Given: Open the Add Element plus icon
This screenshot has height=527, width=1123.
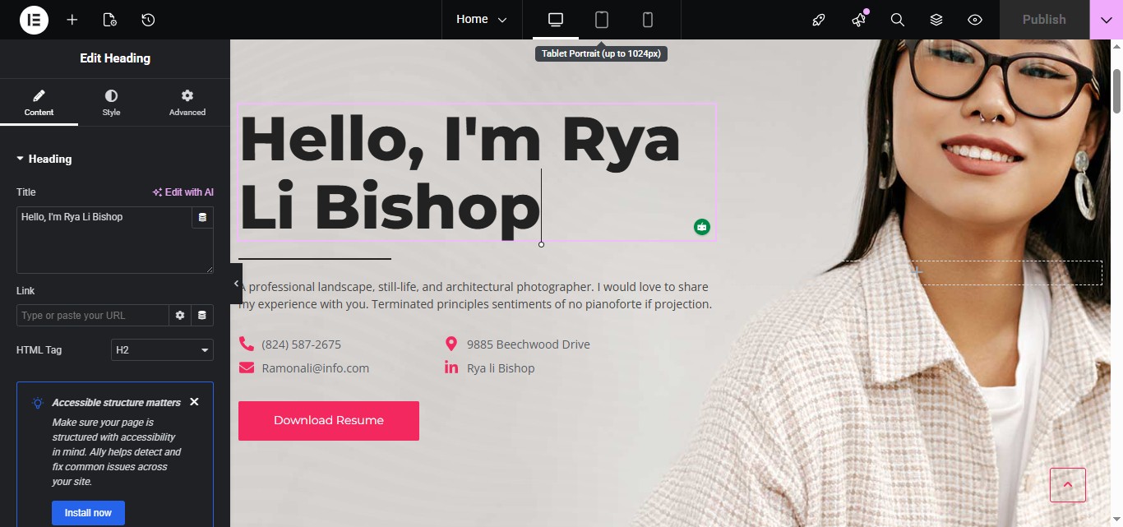Looking at the screenshot, I should click(72, 20).
